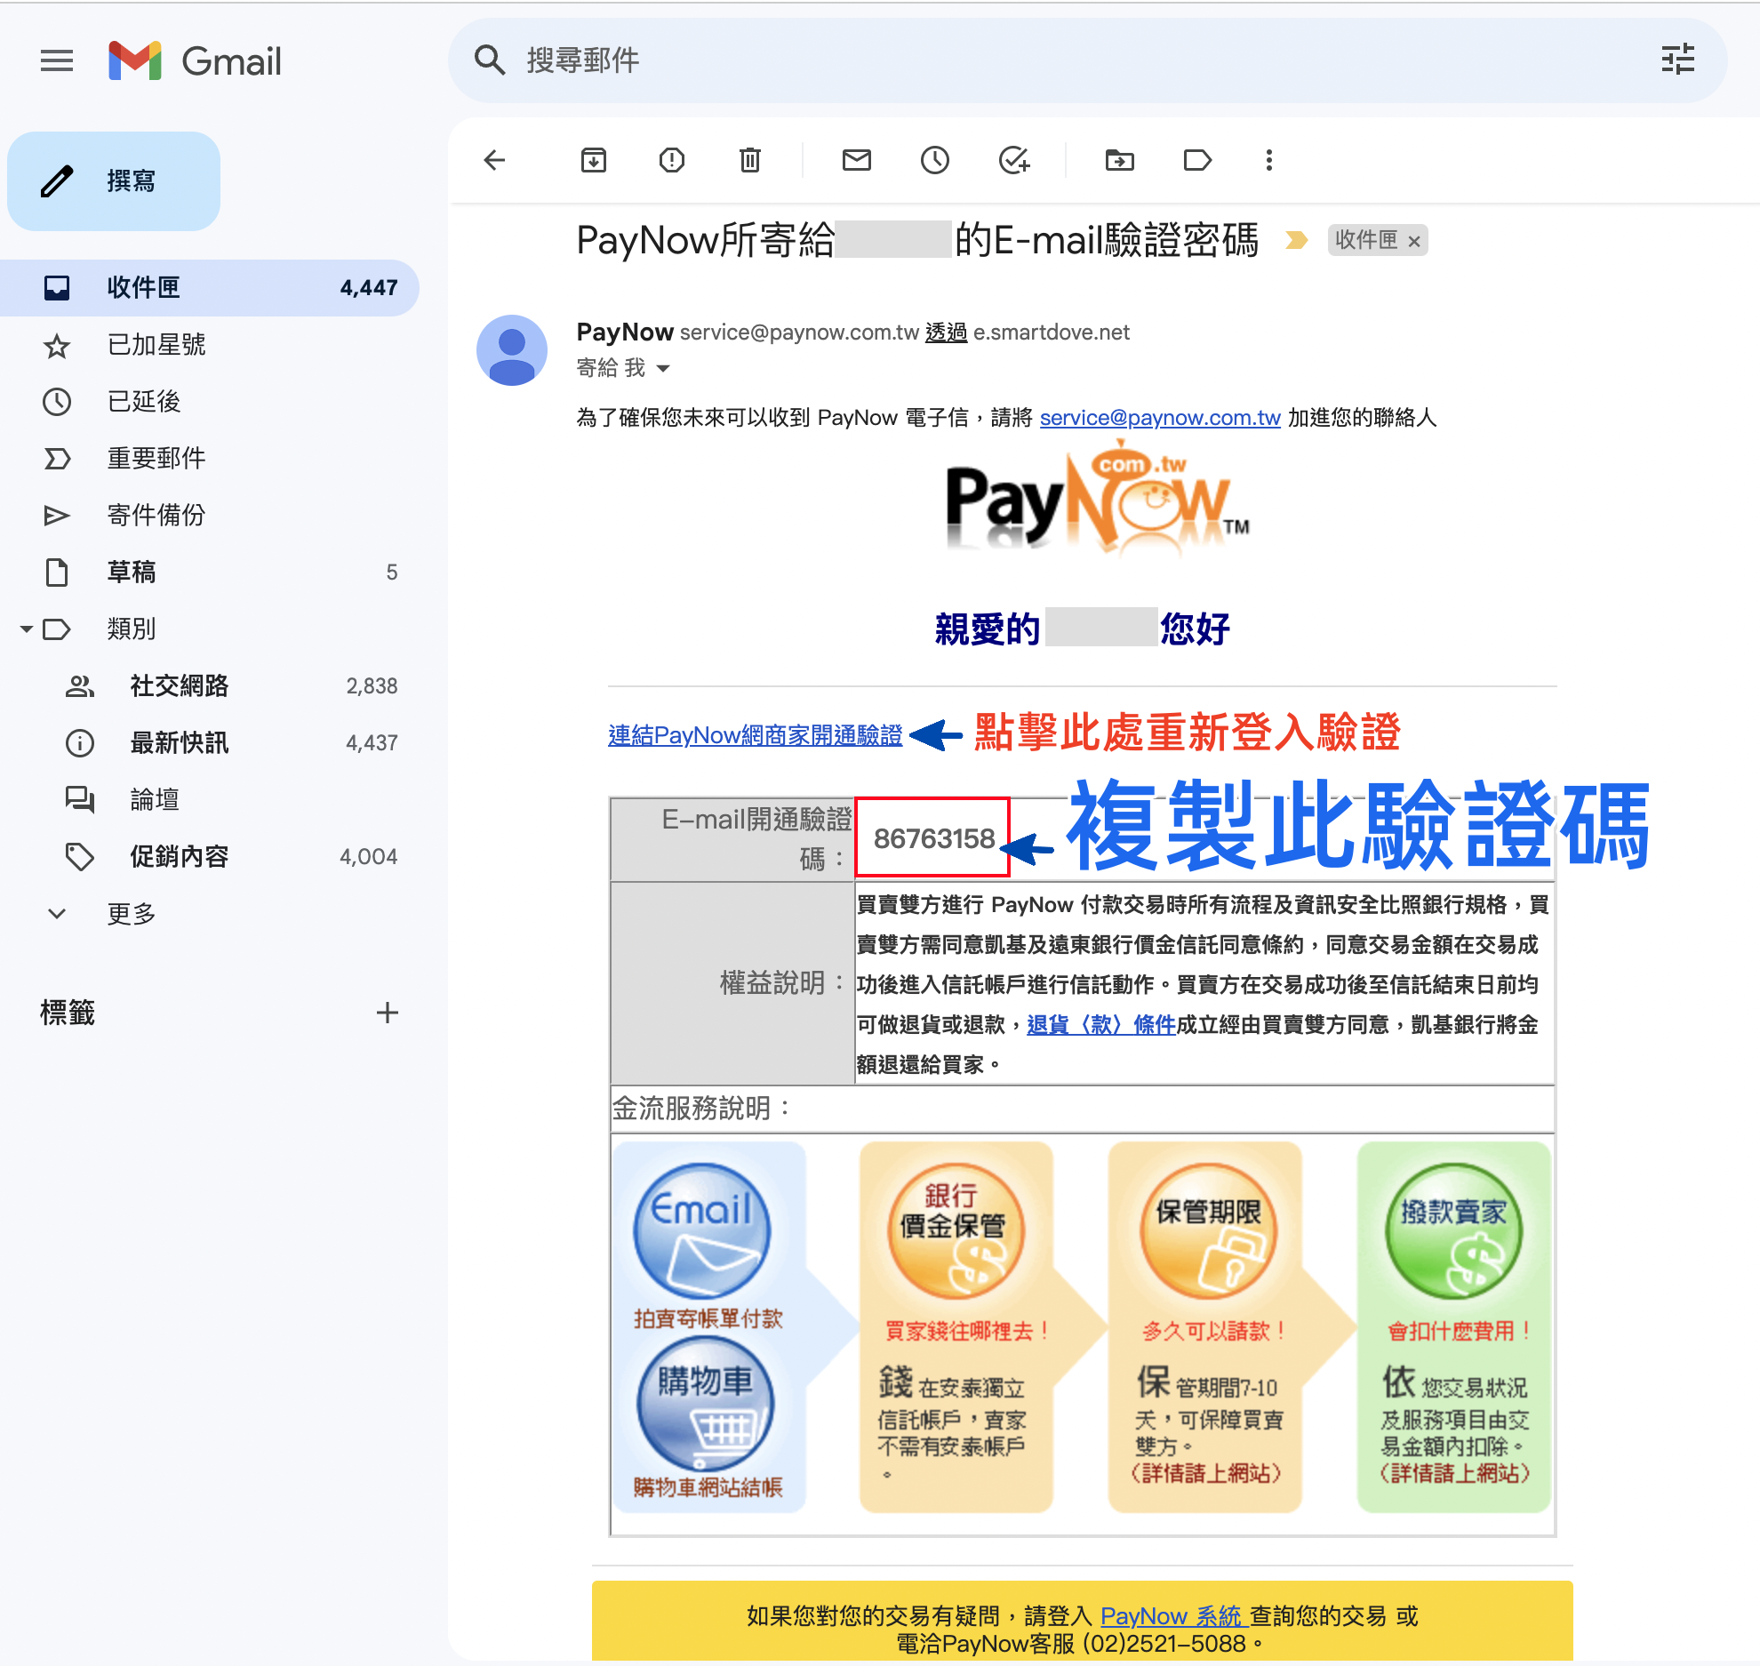Report this email as spam
Screen dimensions: 1760x1666
click(x=671, y=160)
